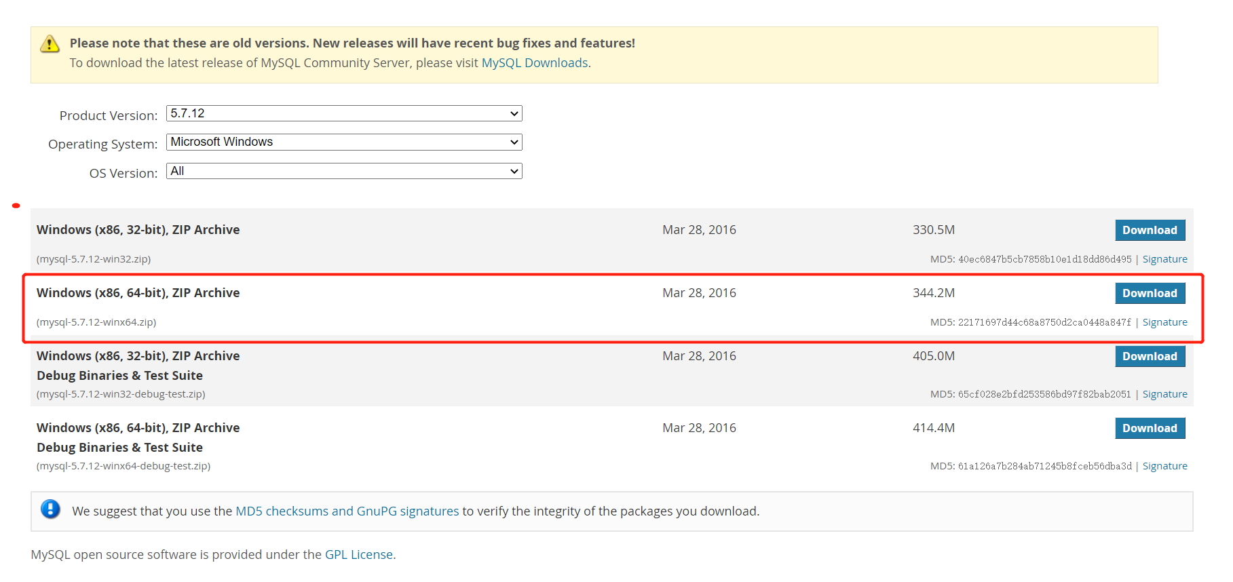This screenshot has height=582, width=1233.
Task: Click the 330.5M file size text
Action: pos(934,230)
